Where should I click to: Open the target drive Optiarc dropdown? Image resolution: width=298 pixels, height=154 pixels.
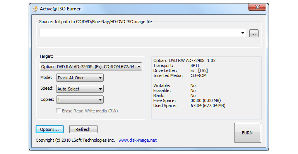click(91, 67)
